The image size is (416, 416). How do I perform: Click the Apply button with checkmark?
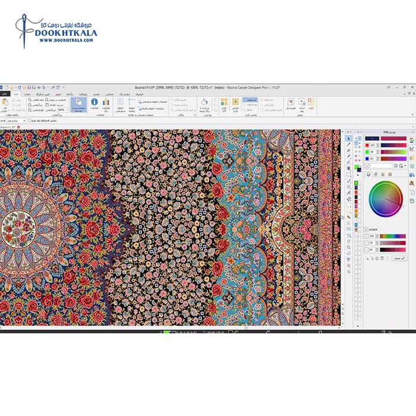[399, 258]
